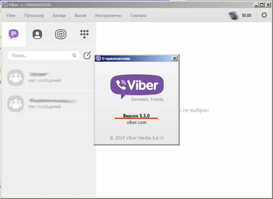Click the Viber icon in dialog title bar
The width and height of the screenshot is (273, 199).
(98, 59)
